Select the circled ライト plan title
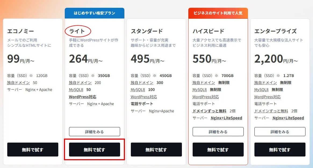 [77, 31]
